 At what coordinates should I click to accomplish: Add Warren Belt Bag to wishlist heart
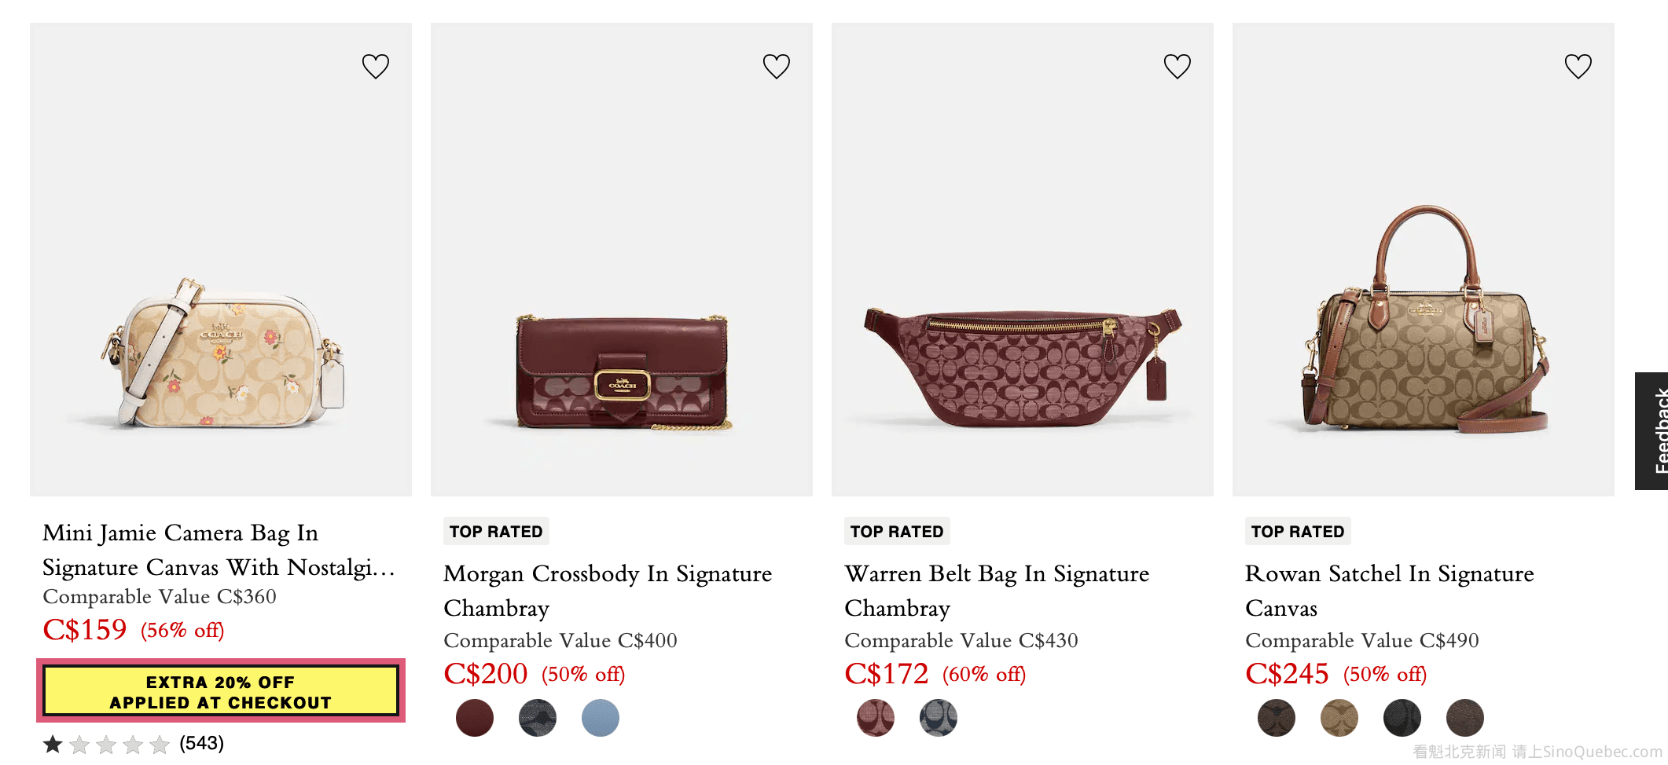click(x=1178, y=66)
